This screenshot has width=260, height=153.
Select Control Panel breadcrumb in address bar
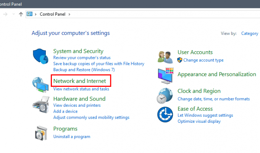pyautogui.click(x=53, y=14)
